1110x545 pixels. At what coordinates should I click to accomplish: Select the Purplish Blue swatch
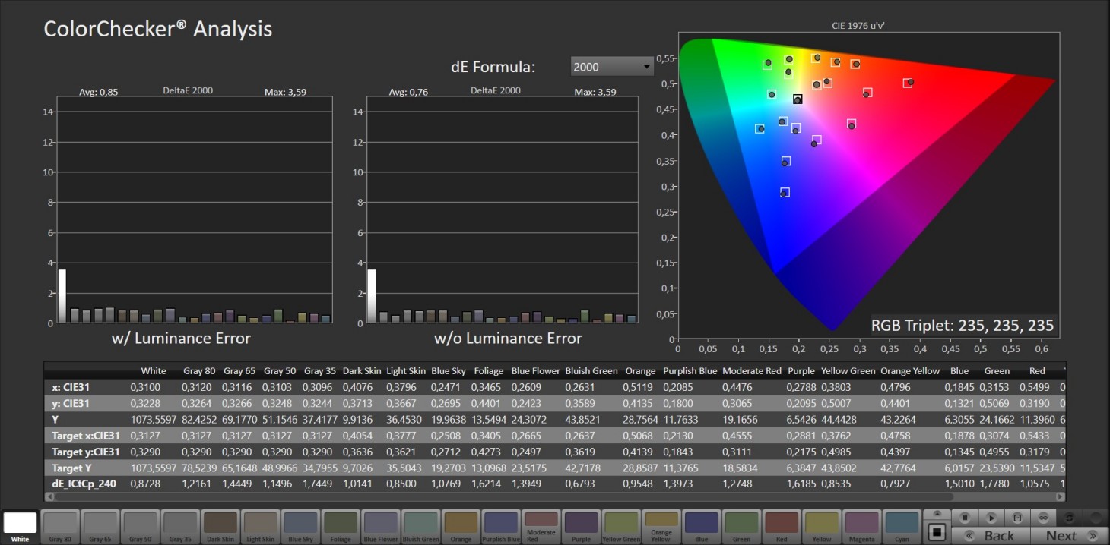(x=501, y=527)
